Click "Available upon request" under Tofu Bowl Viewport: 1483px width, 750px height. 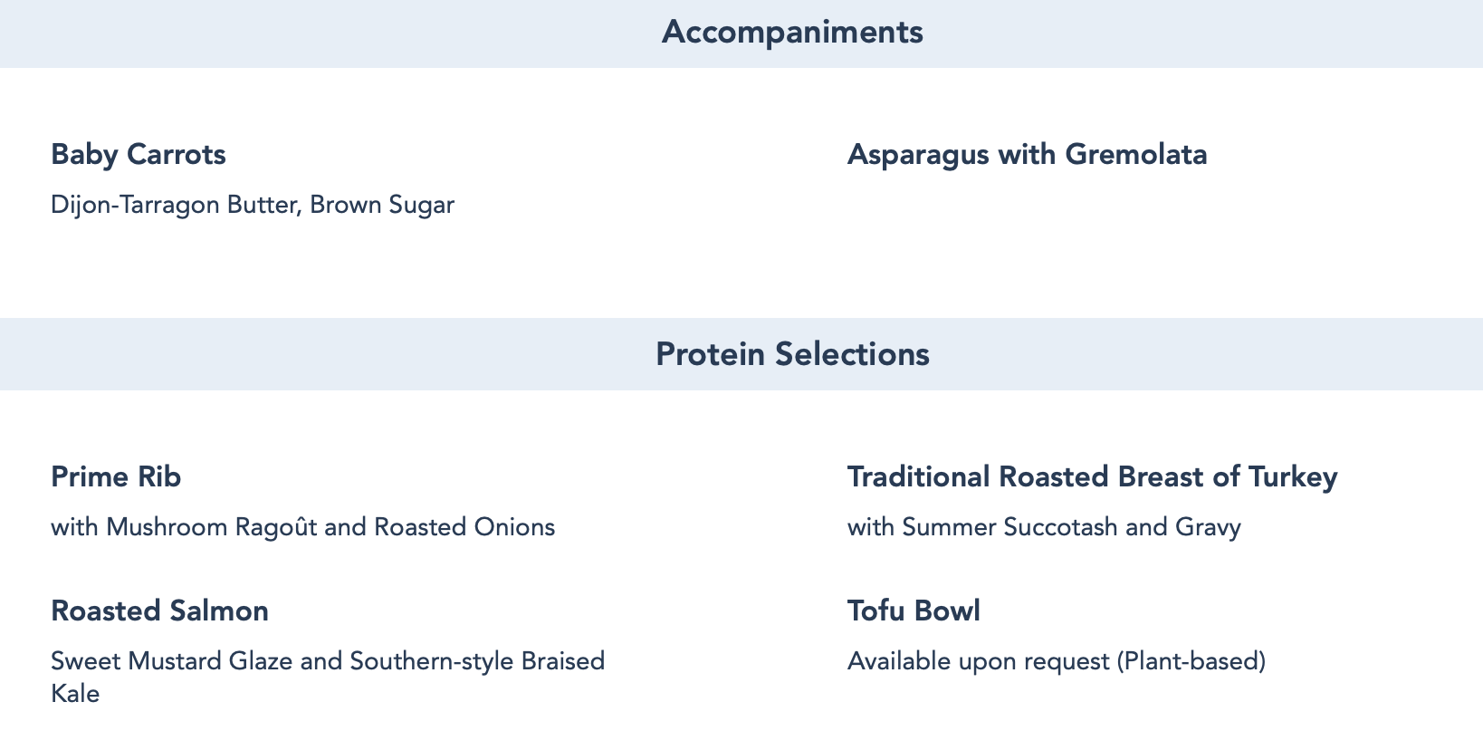tap(978, 662)
